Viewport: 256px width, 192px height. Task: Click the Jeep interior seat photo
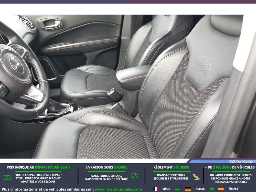(x=122, y=87)
